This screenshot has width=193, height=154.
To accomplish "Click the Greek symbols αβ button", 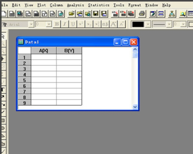I will [105, 24].
